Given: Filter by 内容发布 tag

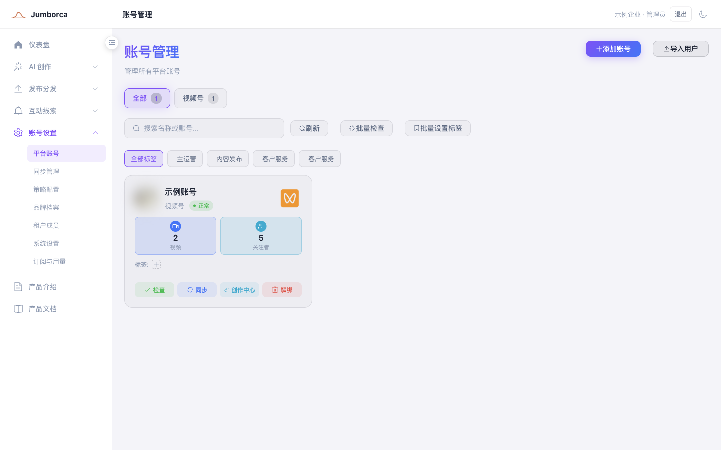Looking at the screenshot, I should [228, 159].
